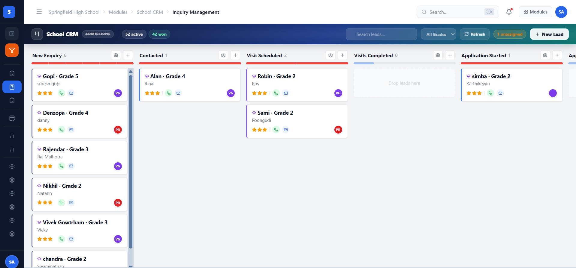Open the upper bar chart icon in sidebar

click(x=12, y=136)
